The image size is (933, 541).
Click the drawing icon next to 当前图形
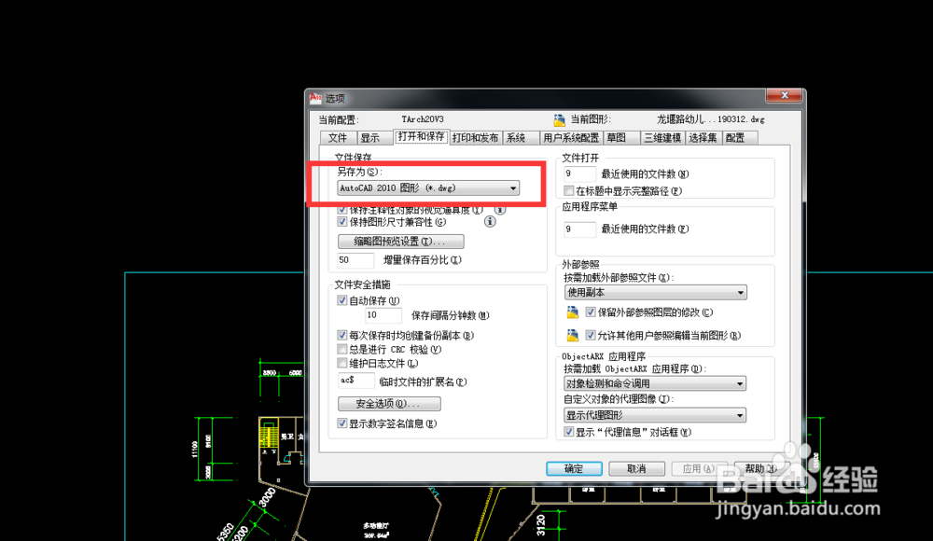coord(559,119)
